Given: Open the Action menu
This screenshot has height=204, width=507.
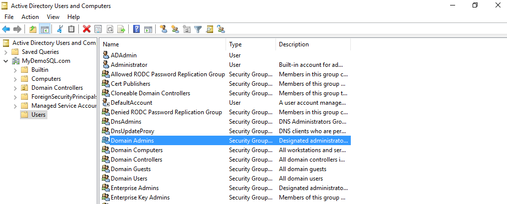Looking at the screenshot, I should (30, 17).
